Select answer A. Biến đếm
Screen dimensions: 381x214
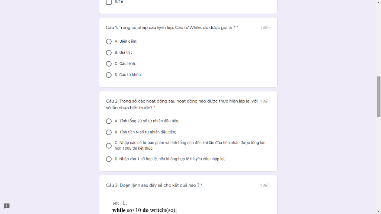109,42
